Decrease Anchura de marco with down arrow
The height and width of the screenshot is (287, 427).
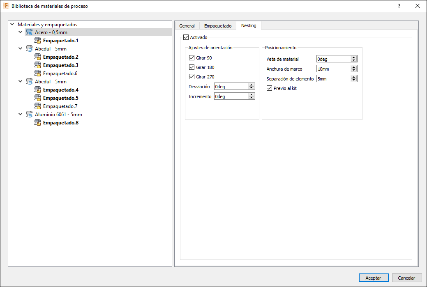point(354,71)
